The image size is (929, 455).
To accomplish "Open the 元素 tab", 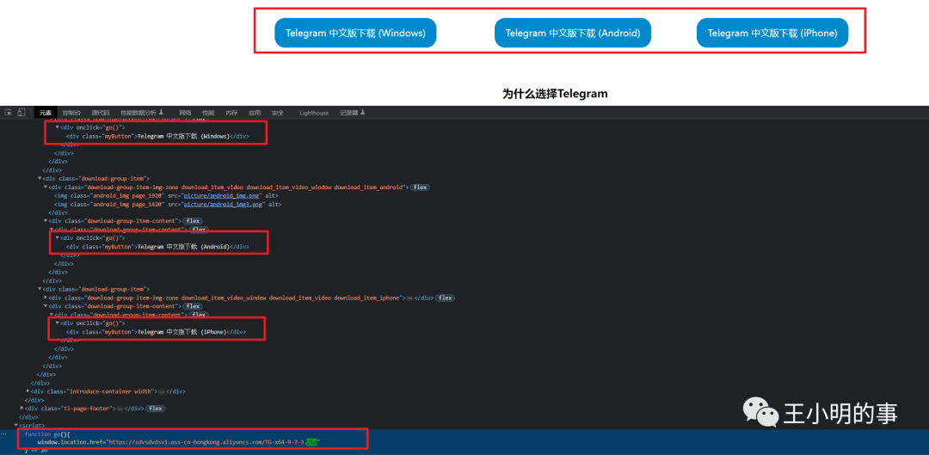I will (x=46, y=113).
